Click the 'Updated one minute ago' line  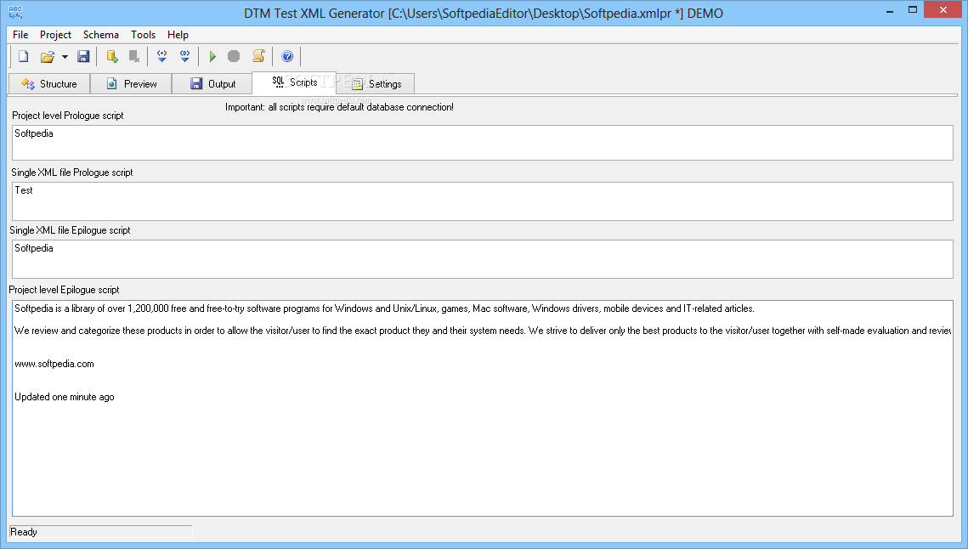point(65,397)
